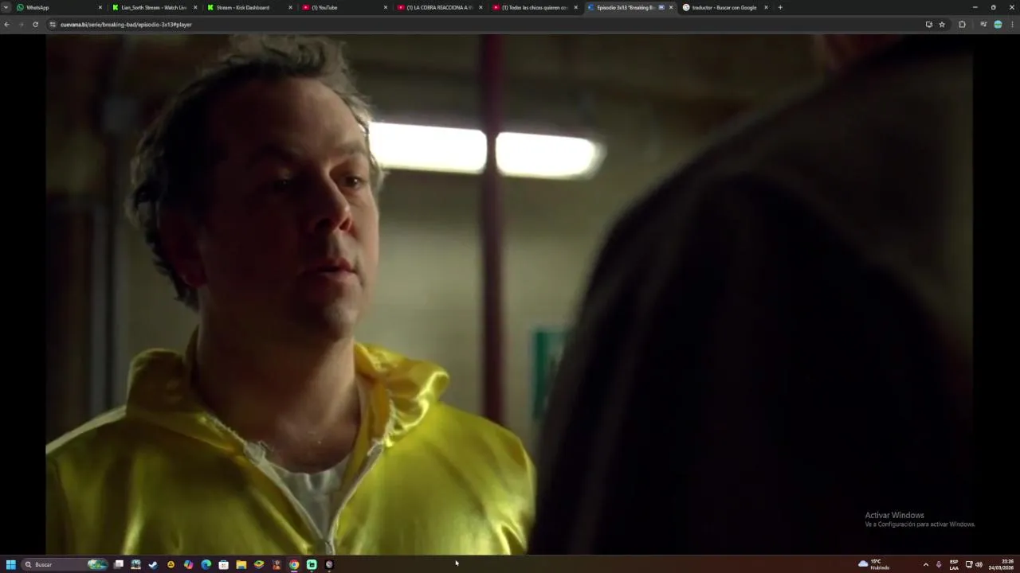
Task: Open BlueStacks from taskbar
Action: pos(259,564)
